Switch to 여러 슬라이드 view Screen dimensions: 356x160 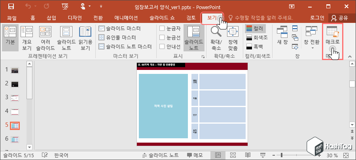click(x=45, y=38)
